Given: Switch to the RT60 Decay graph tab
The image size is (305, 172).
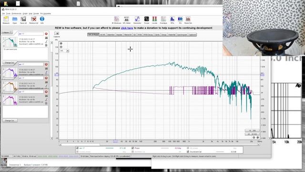Looking at the screenshot, I should tap(148, 35).
